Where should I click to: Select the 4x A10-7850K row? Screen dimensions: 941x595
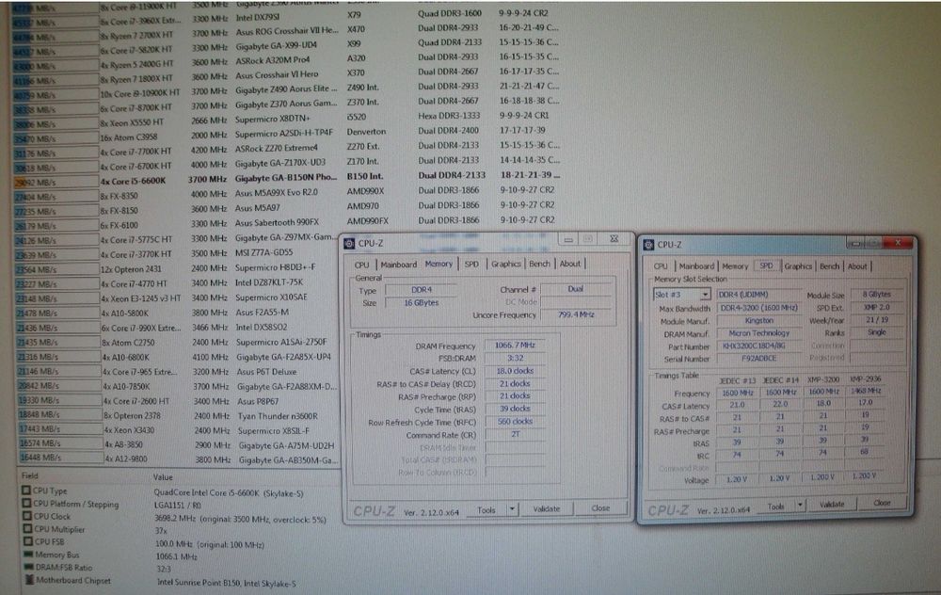[179, 386]
